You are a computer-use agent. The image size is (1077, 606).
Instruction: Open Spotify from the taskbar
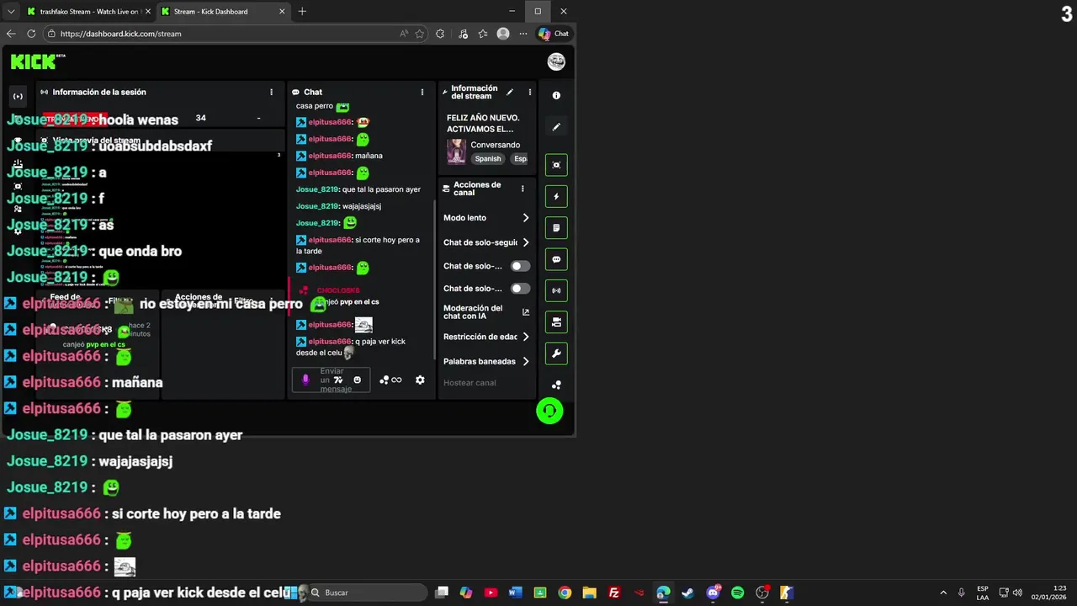[x=738, y=593]
